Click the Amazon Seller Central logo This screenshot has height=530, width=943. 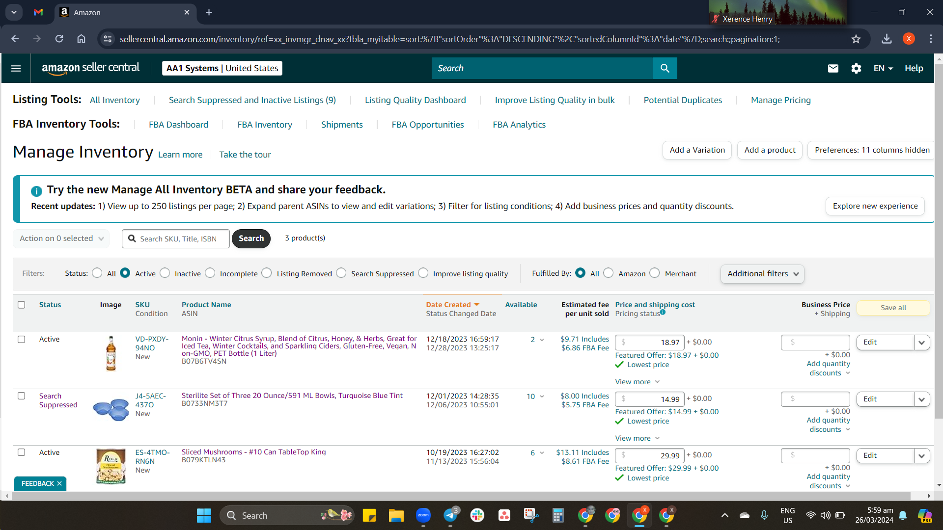click(x=91, y=68)
